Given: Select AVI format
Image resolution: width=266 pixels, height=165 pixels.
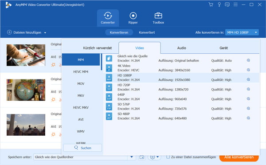Looking at the screenshot, I should (x=81, y=119).
